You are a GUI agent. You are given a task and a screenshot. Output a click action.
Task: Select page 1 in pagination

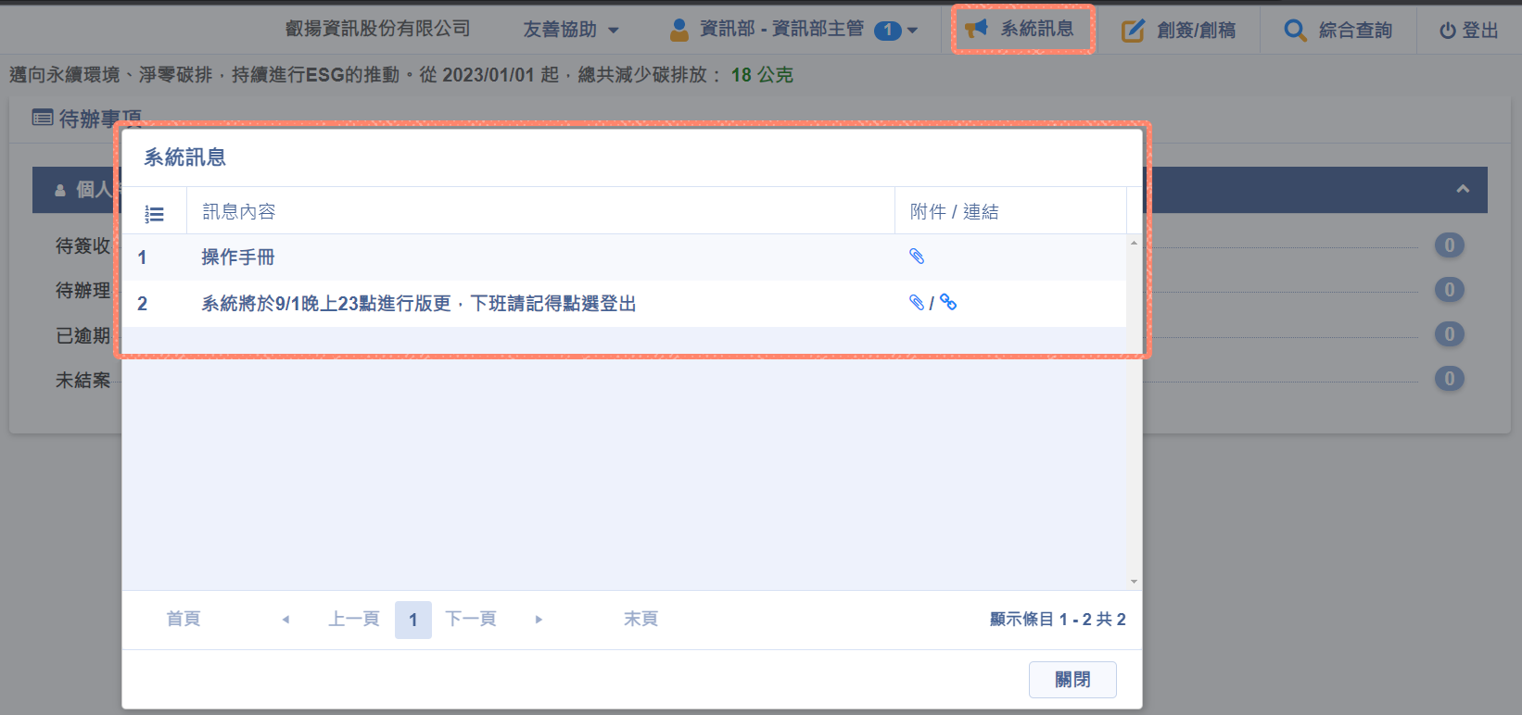point(413,620)
